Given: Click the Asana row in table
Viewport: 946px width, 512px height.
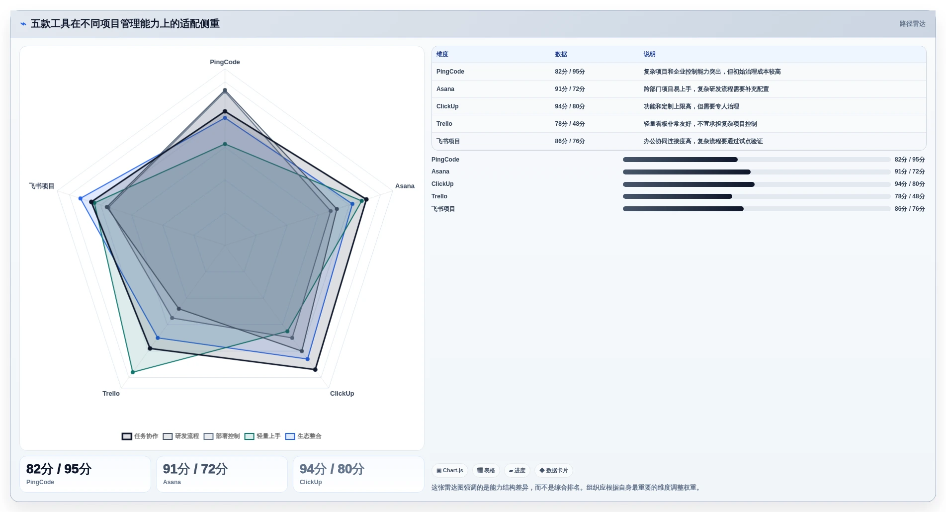Looking at the screenshot, I should pyautogui.click(x=679, y=89).
